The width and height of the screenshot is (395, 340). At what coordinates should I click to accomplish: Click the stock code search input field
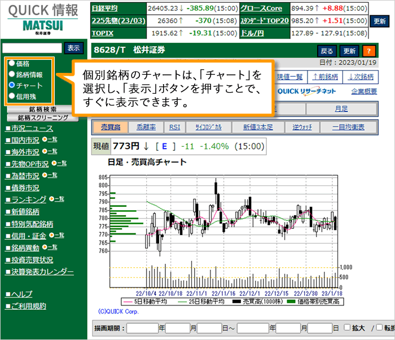click(x=32, y=48)
